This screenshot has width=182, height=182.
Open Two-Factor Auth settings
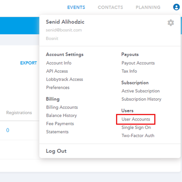tap(138, 136)
